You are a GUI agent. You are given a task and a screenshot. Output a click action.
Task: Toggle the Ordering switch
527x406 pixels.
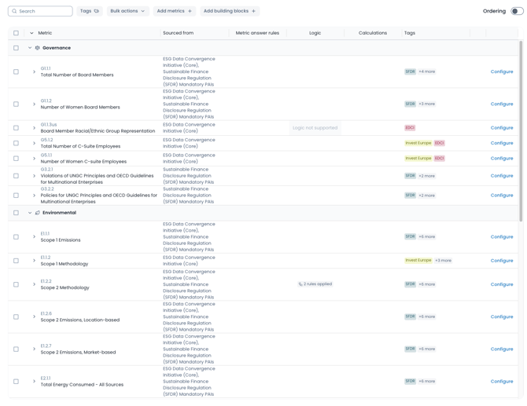(x=517, y=11)
